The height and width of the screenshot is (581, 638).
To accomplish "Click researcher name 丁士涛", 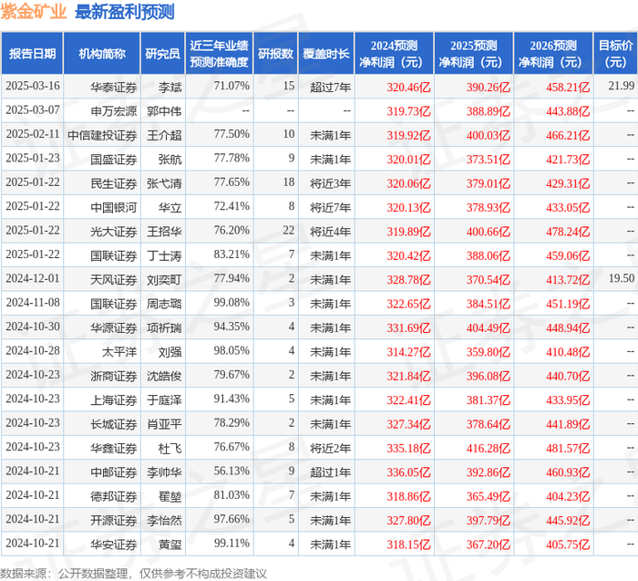I will 164,255.
